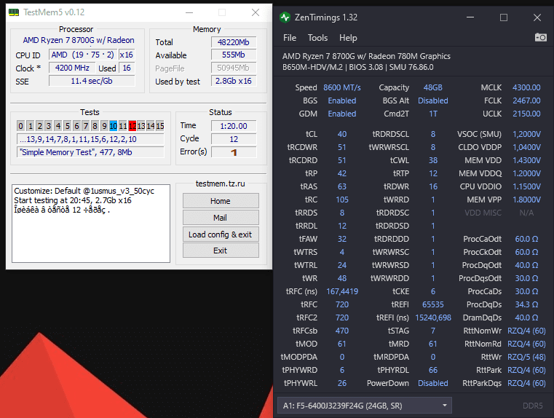554x418 pixels.
Task: Select test box 0 in Tests
Action: point(20,126)
